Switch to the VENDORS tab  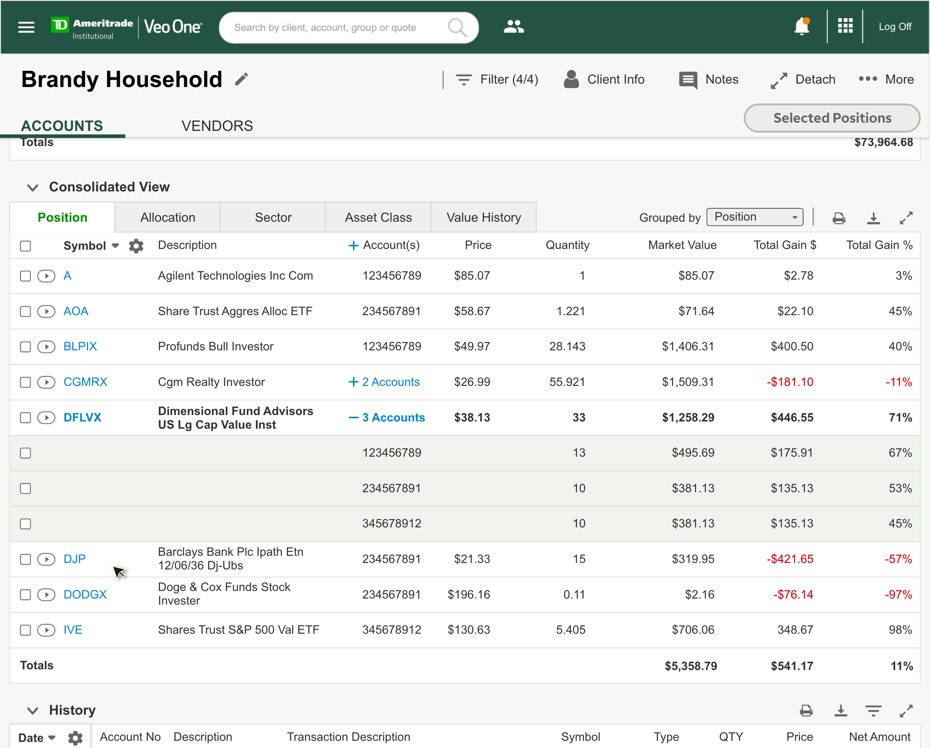[217, 126]
